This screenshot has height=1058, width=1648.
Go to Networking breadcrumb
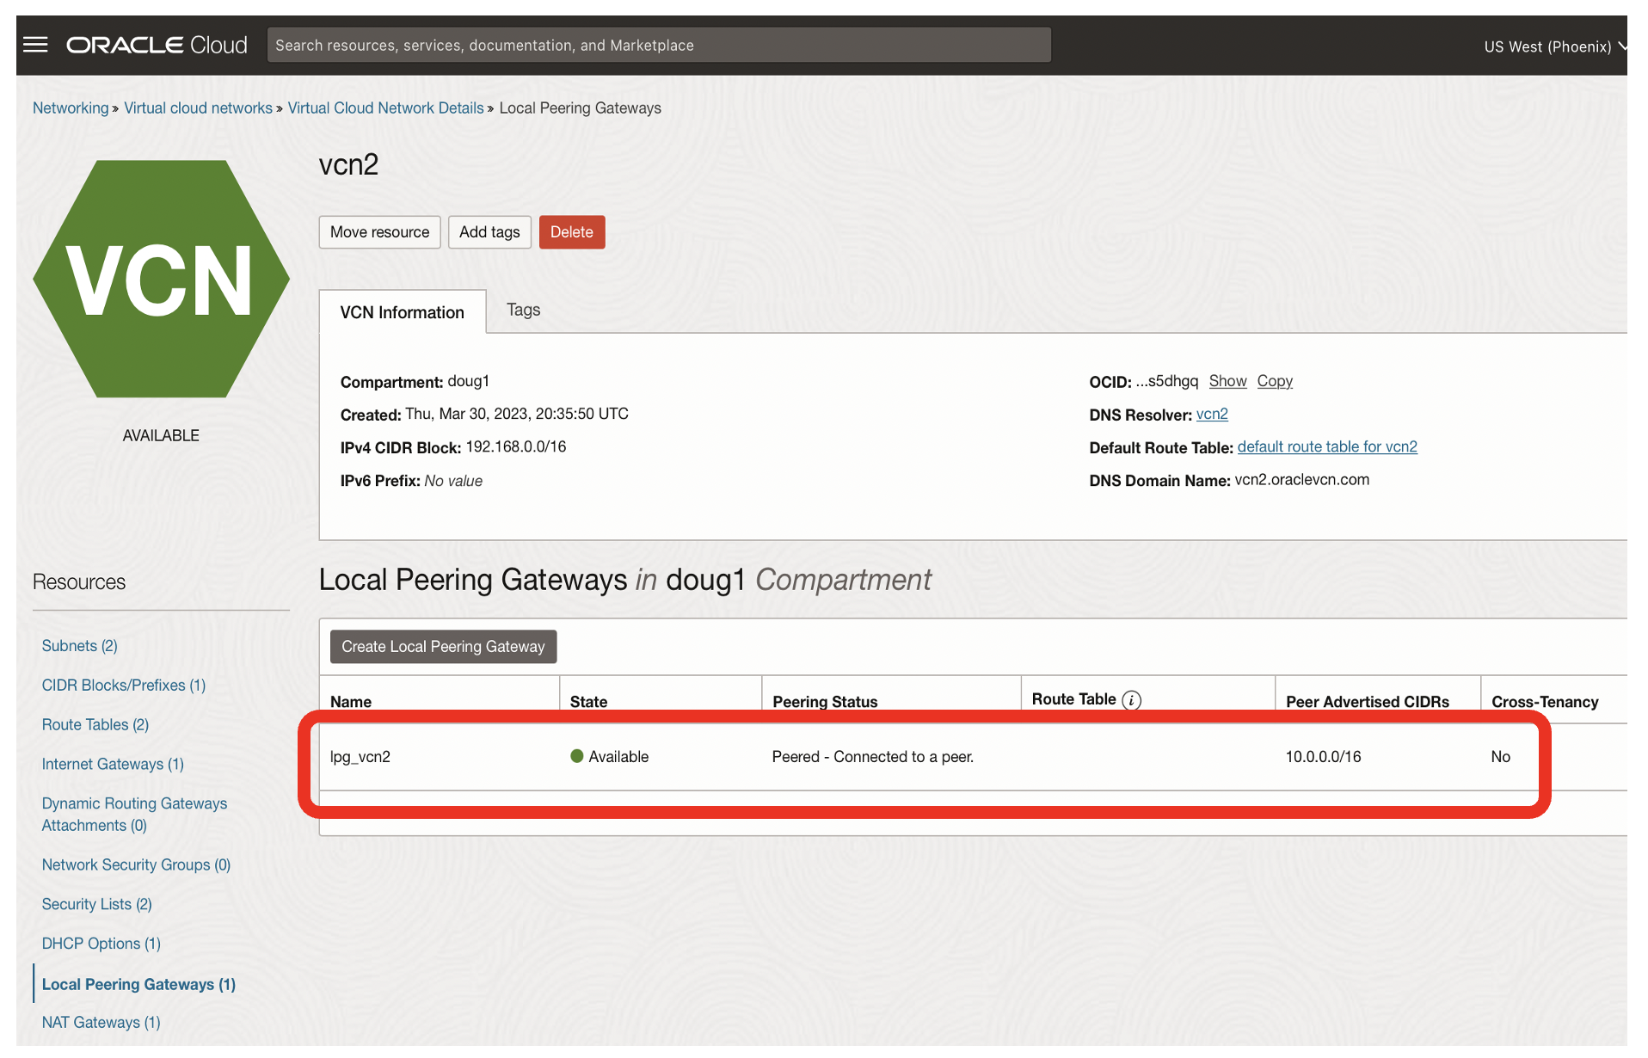click(x=71, y=108)
